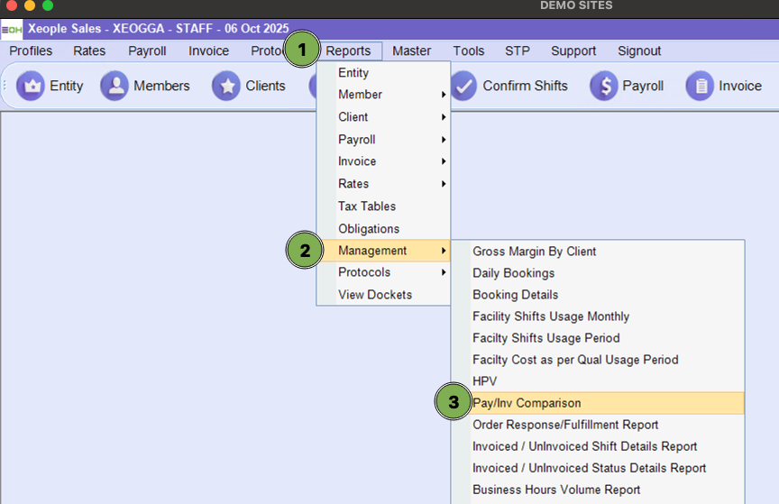Click the Clients star icon
Image resolution: width=779 pixels, height=504 pixels.
pyautogui.click(x=226, y=86)
